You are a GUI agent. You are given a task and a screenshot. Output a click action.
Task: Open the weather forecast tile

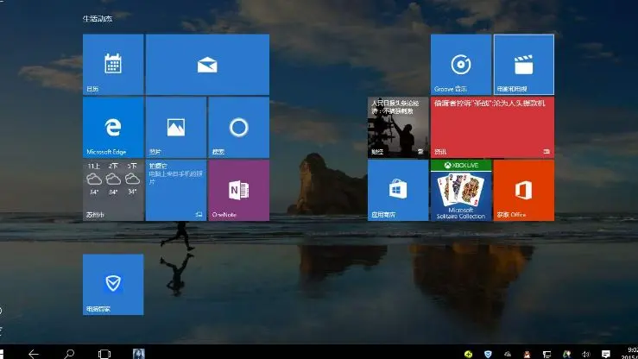pyautogui.click(x=113, y=190)
